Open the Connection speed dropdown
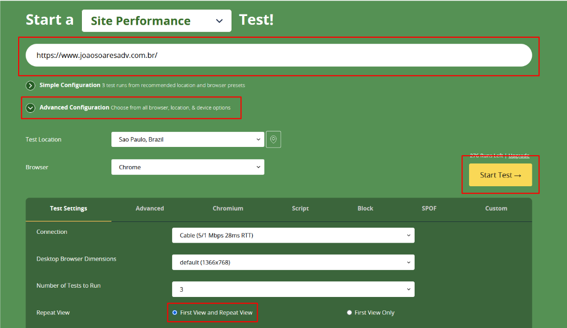The width and height of the screenshot is (567, 328). click(x=293, y=235)
